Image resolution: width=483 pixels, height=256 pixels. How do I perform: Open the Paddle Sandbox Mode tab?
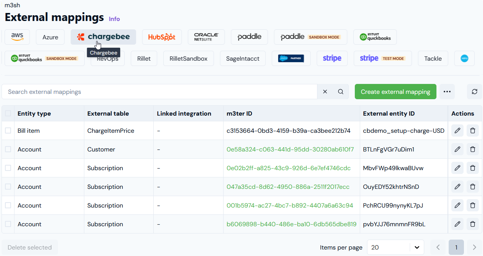[x=311, y=37]
